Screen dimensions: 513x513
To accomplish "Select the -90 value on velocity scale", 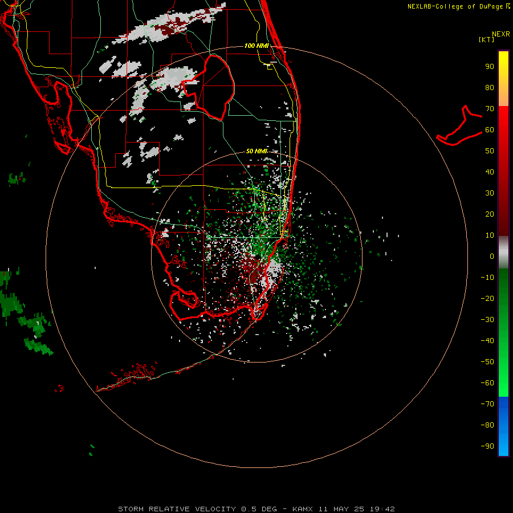I will click(x=487, y=446).
